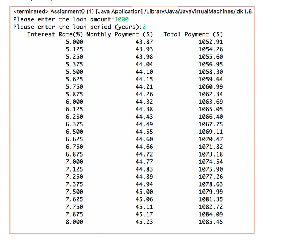Image resolution: width=291 pixels, height=243 pixels.
Task: Select interest rate value 6.500
Action: pyautogui.click(x=74, y=132)
